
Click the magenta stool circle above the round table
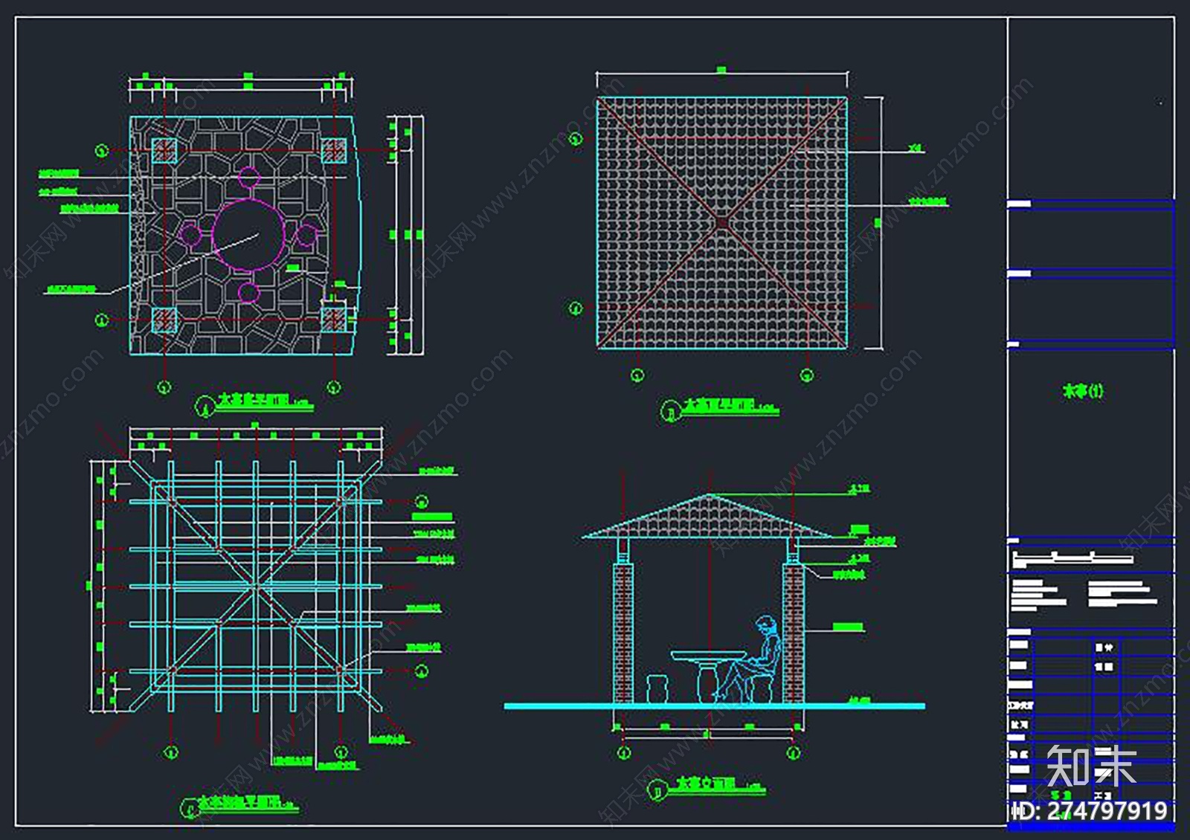coord(248,178)
